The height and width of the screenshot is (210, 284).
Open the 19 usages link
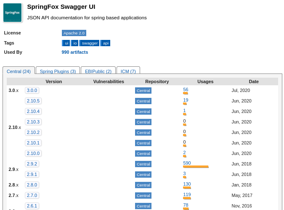tap(186, 100)
